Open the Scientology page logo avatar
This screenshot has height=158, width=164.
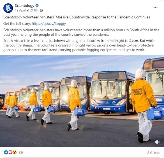pos(8,8)
